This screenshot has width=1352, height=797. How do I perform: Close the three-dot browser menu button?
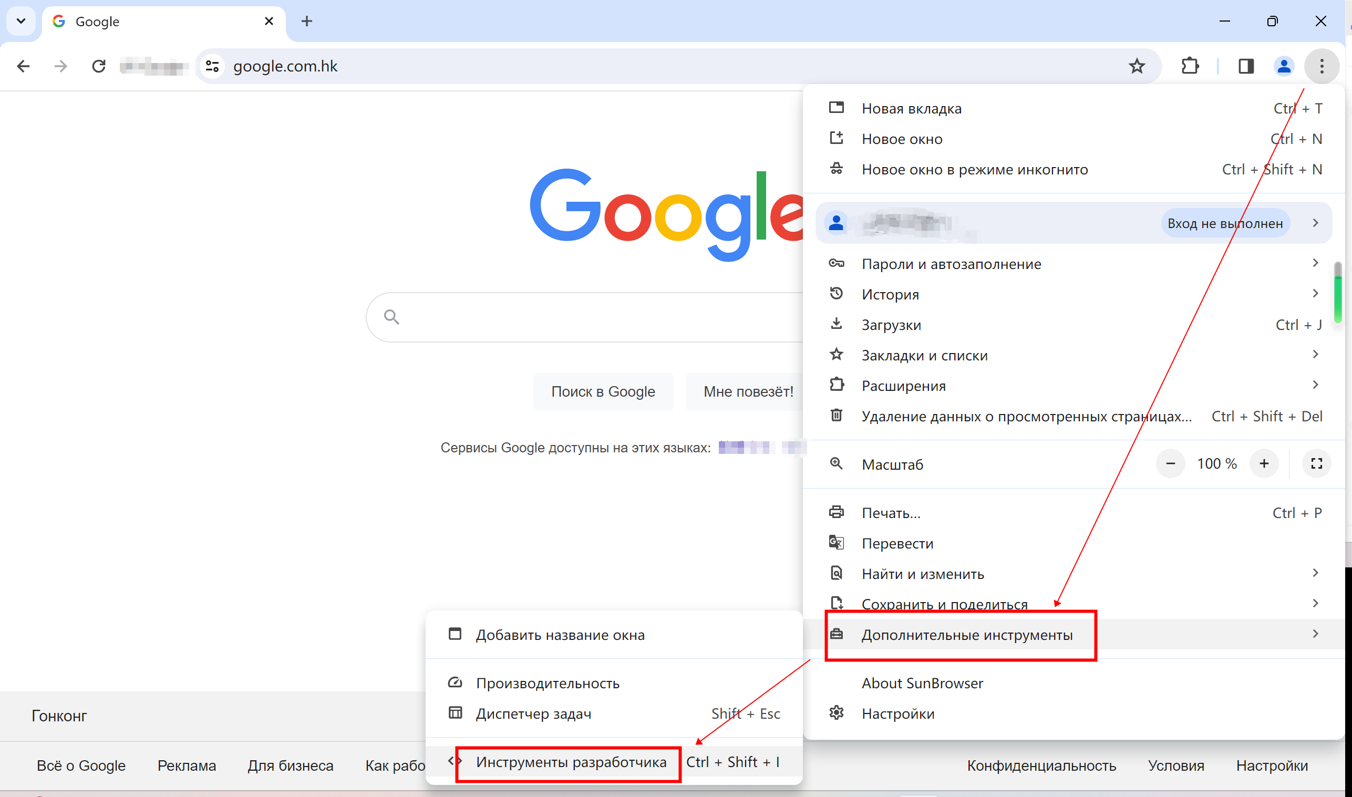[x=1322, y=66]
